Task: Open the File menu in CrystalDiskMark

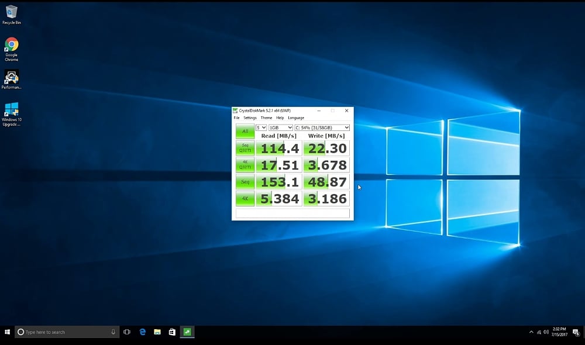Action: point(237,118)
